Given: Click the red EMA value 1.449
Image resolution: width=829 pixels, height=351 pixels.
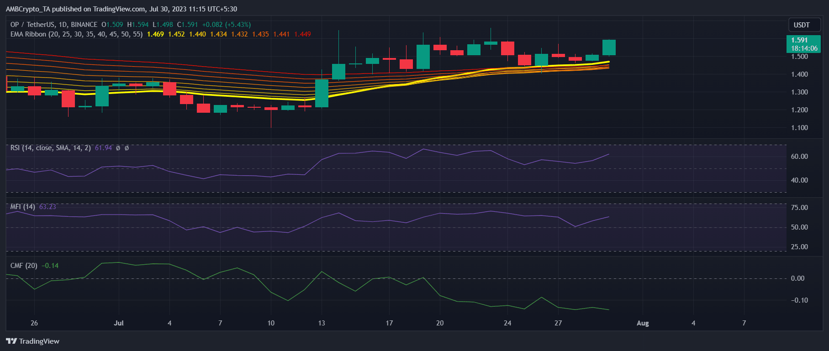Looking at the screenshot, I should [302, 34].
